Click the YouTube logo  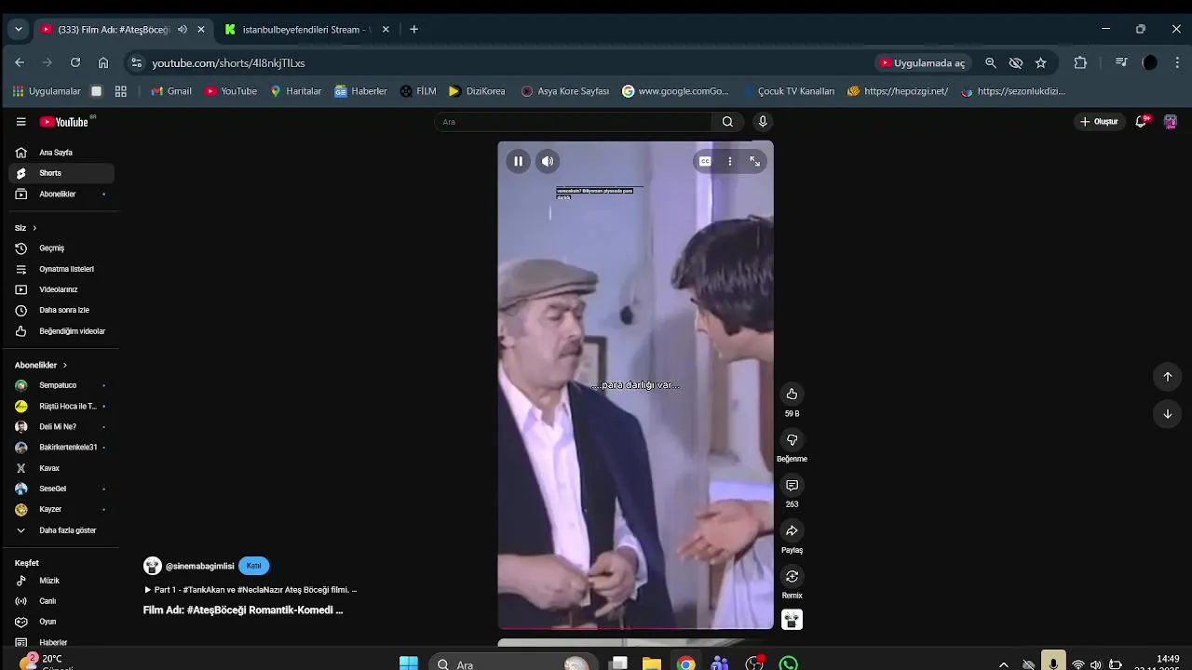64,122
